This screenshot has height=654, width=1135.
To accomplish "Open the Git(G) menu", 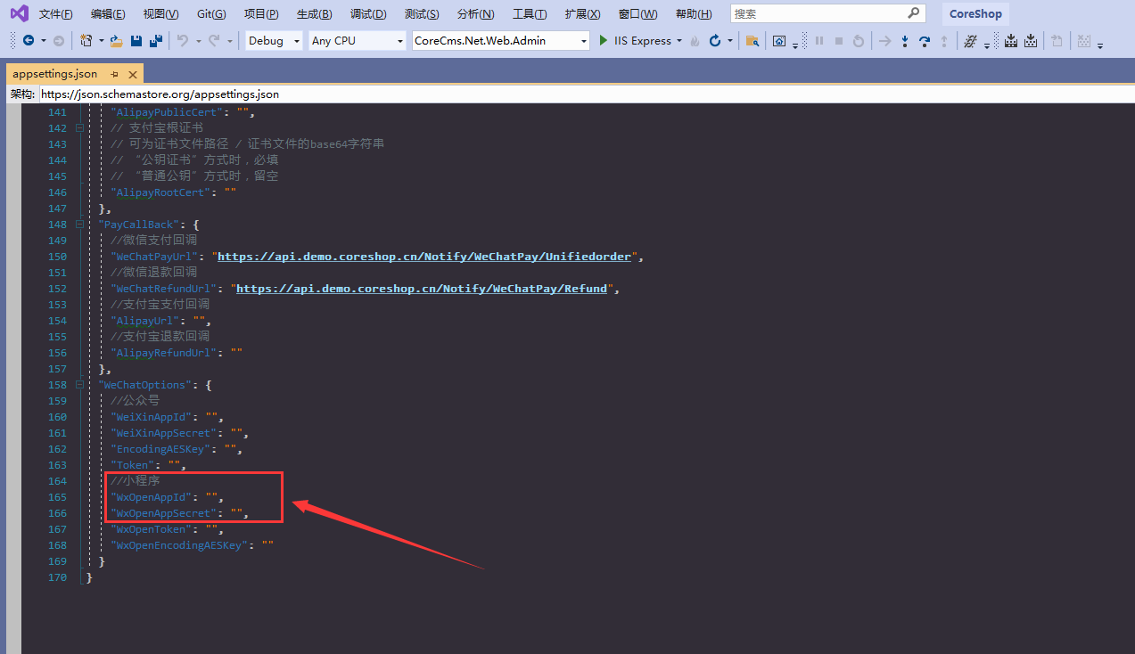I will pos(211,14).
